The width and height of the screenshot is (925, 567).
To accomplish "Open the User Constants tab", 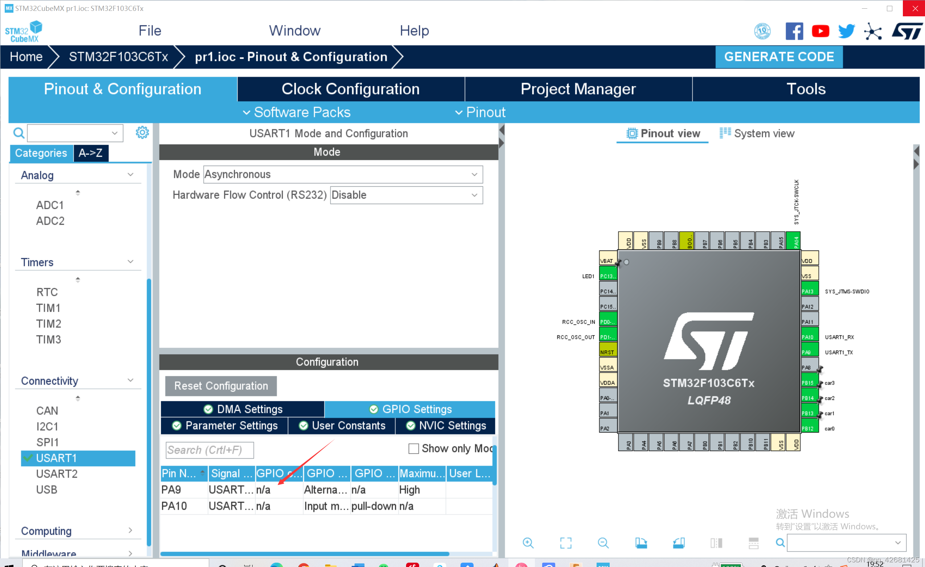I will click(341, 426).
